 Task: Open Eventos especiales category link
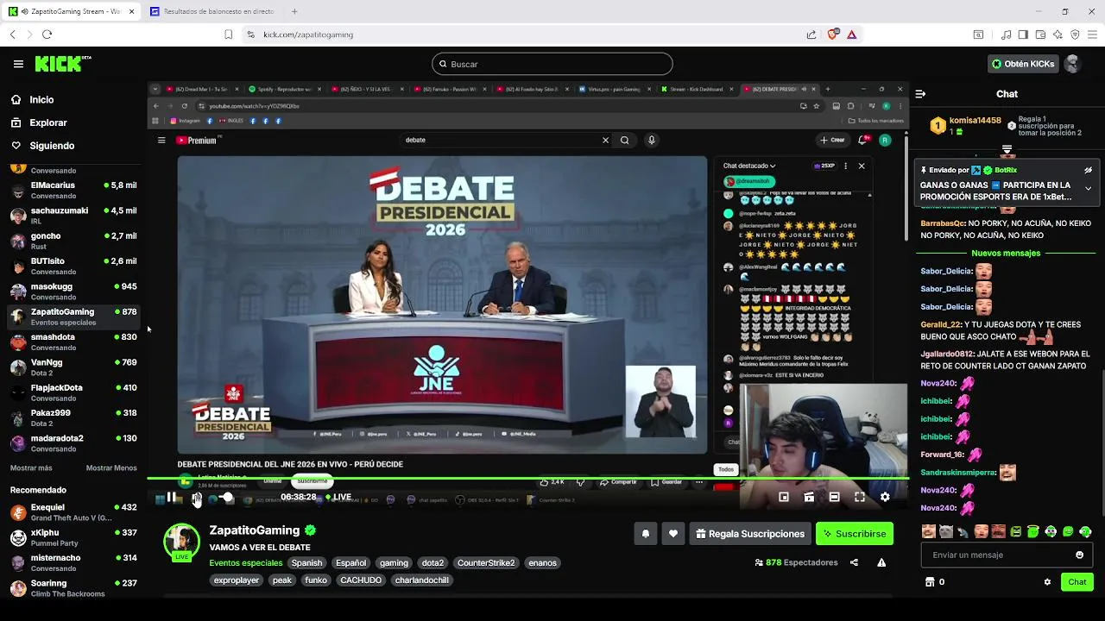click(x=246, y=563)
